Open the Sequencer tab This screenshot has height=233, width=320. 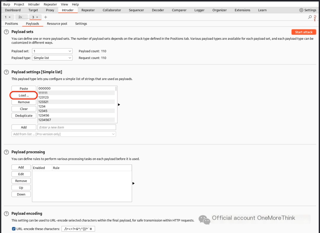136,10
